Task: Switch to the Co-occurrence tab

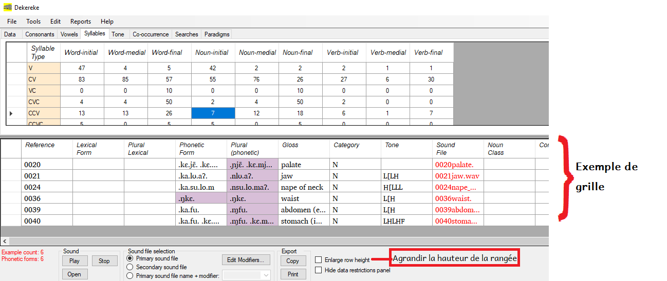Action: pyautogui.click(x=151, y=34)
